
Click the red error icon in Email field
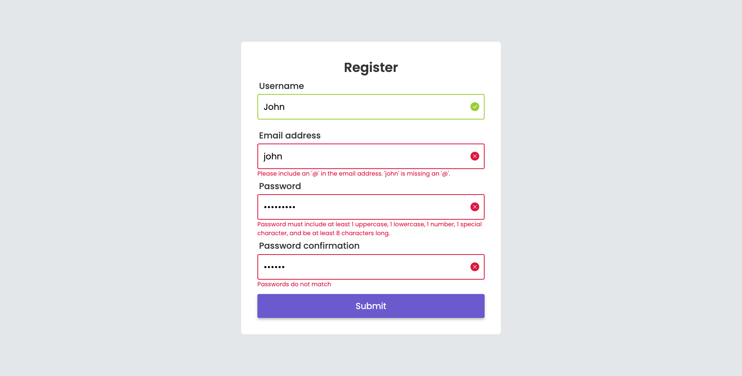tap(475, 156)
